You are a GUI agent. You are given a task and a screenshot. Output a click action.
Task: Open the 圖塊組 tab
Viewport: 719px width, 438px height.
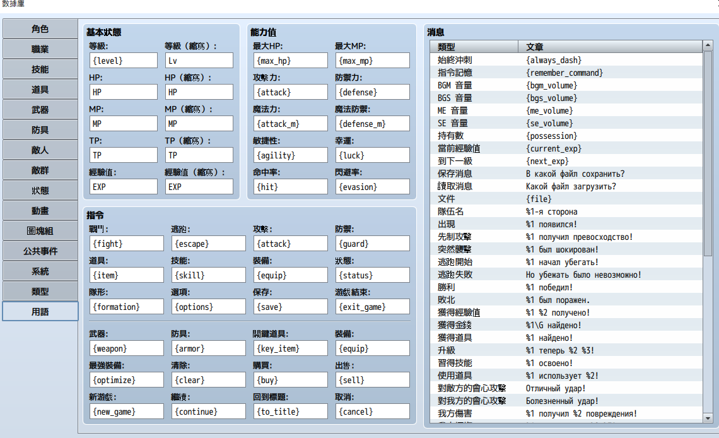tap(40, 231)
